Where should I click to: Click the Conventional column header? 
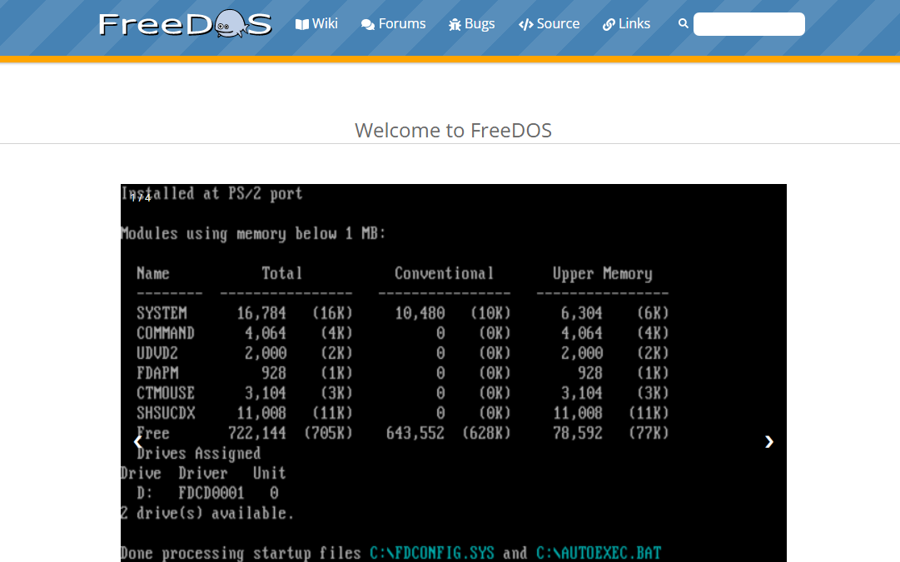(x=445, y=273)
